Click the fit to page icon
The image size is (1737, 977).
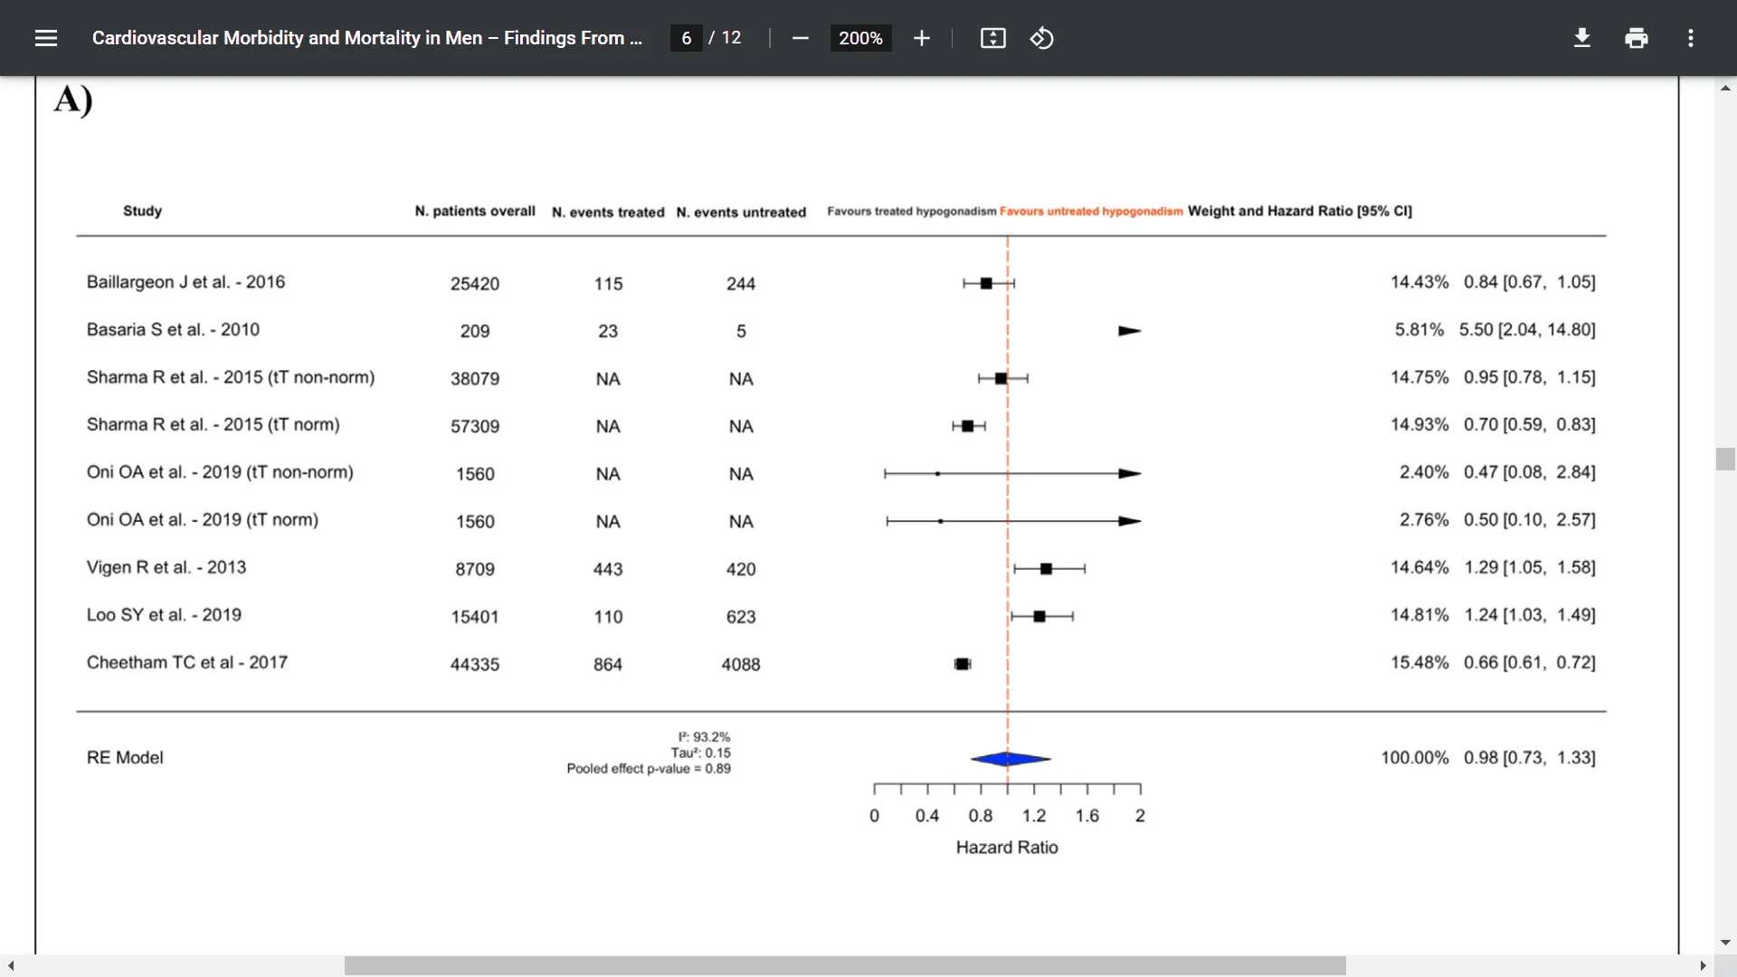[992, 38]
